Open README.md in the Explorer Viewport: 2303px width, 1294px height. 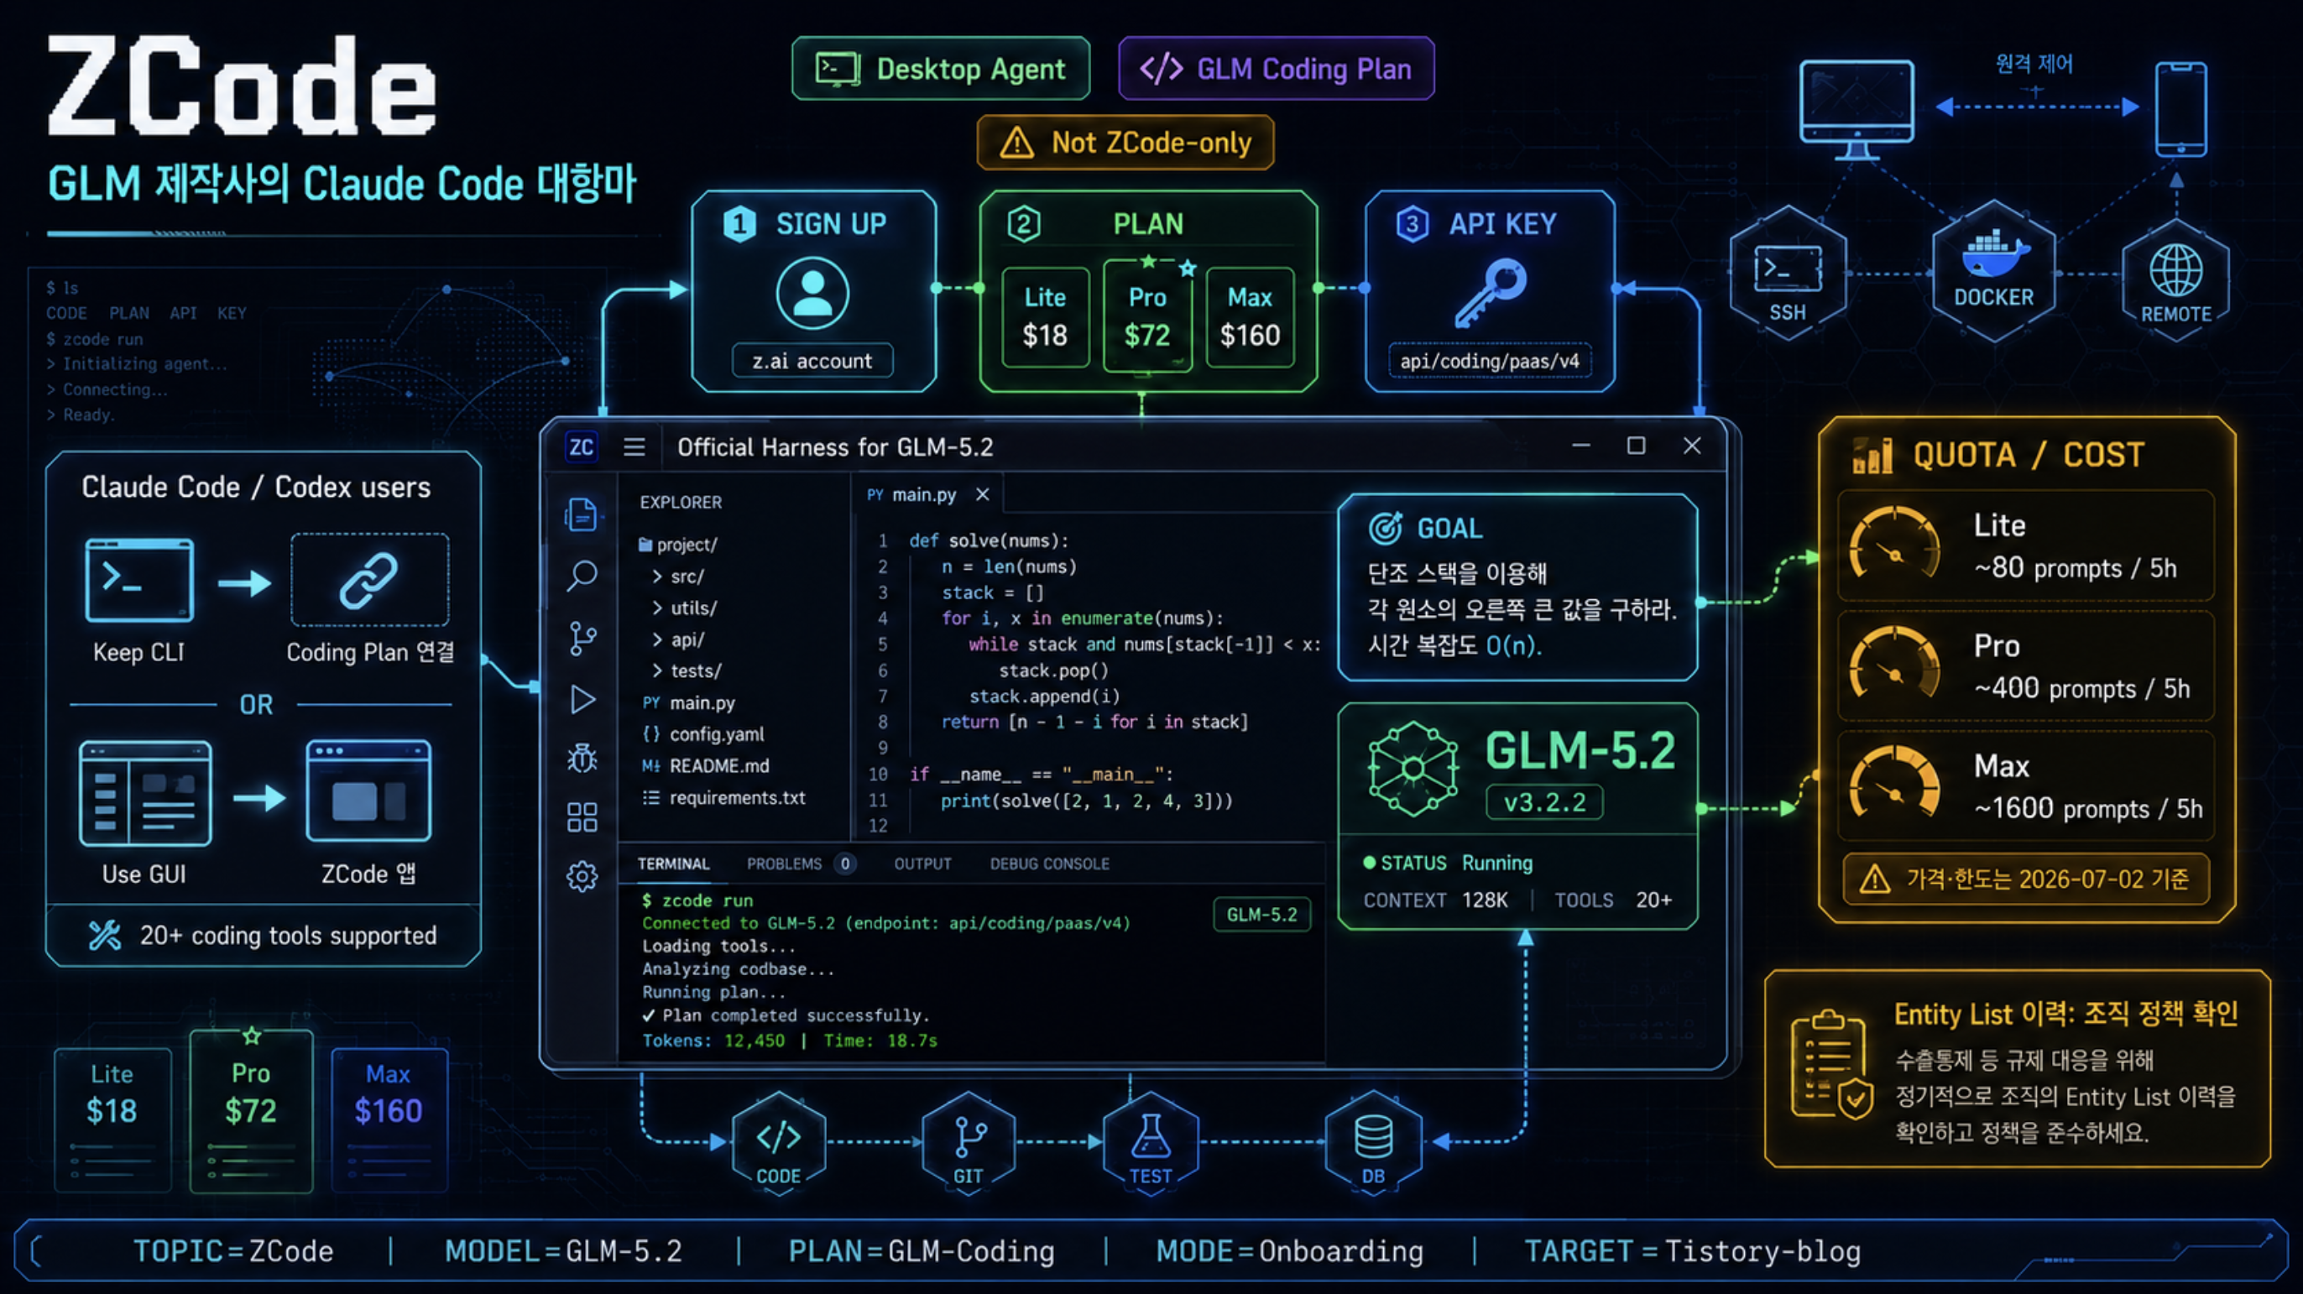705,766
